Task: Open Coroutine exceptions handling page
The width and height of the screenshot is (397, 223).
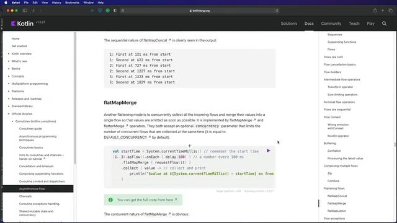Action: (x=39, y=204)
